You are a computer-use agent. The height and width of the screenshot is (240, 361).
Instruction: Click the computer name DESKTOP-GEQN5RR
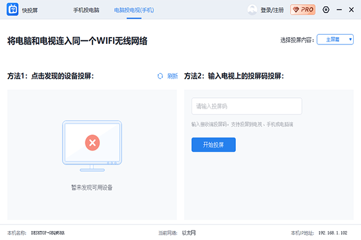tap(48, 232)
